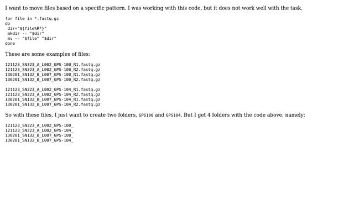Click the mkdir -- "$dir" code line

tap(26, 34)
